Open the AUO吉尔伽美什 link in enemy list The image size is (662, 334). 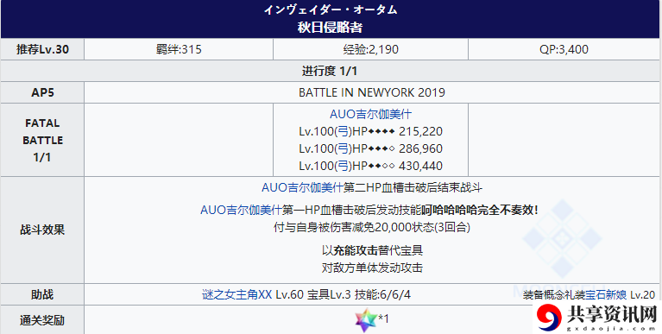[370, 114]
